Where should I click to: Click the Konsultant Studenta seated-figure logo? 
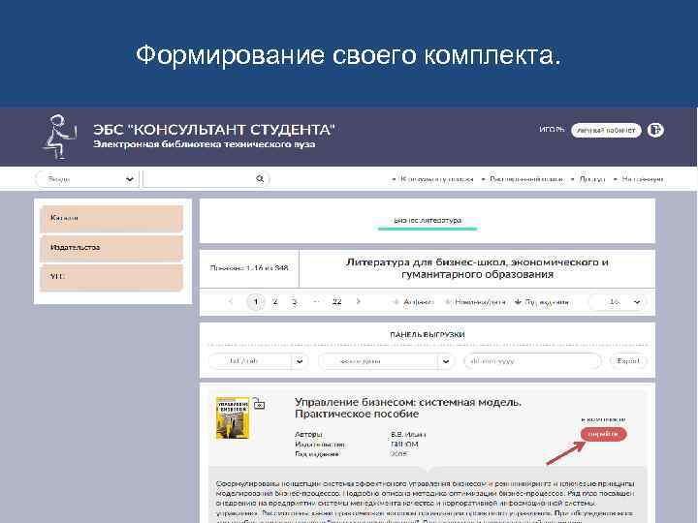[x=60, y=137]
